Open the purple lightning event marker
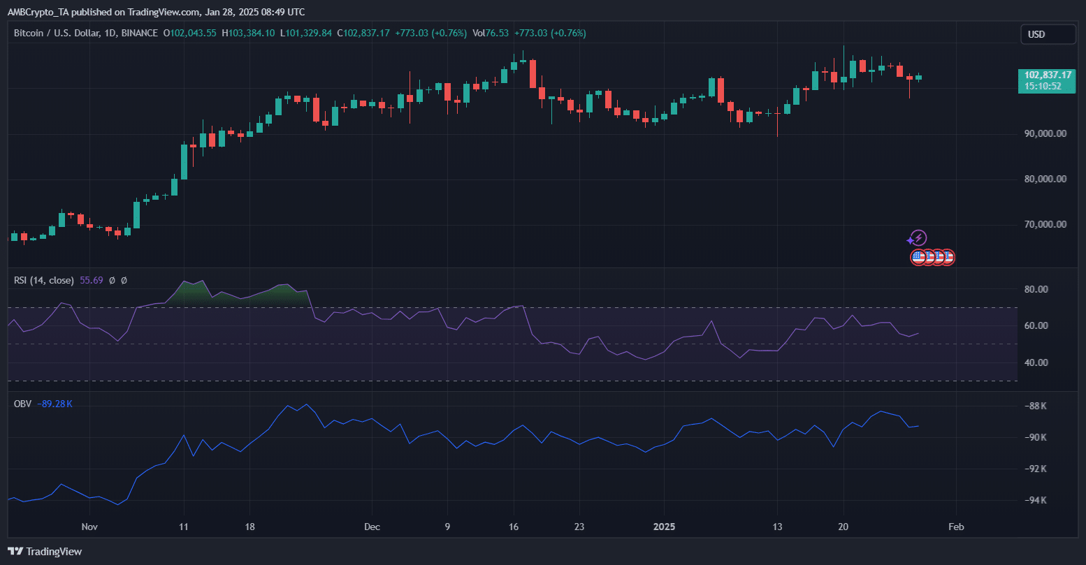The width and height of the screenshot is (1086, 565). (x=918, y=239)
